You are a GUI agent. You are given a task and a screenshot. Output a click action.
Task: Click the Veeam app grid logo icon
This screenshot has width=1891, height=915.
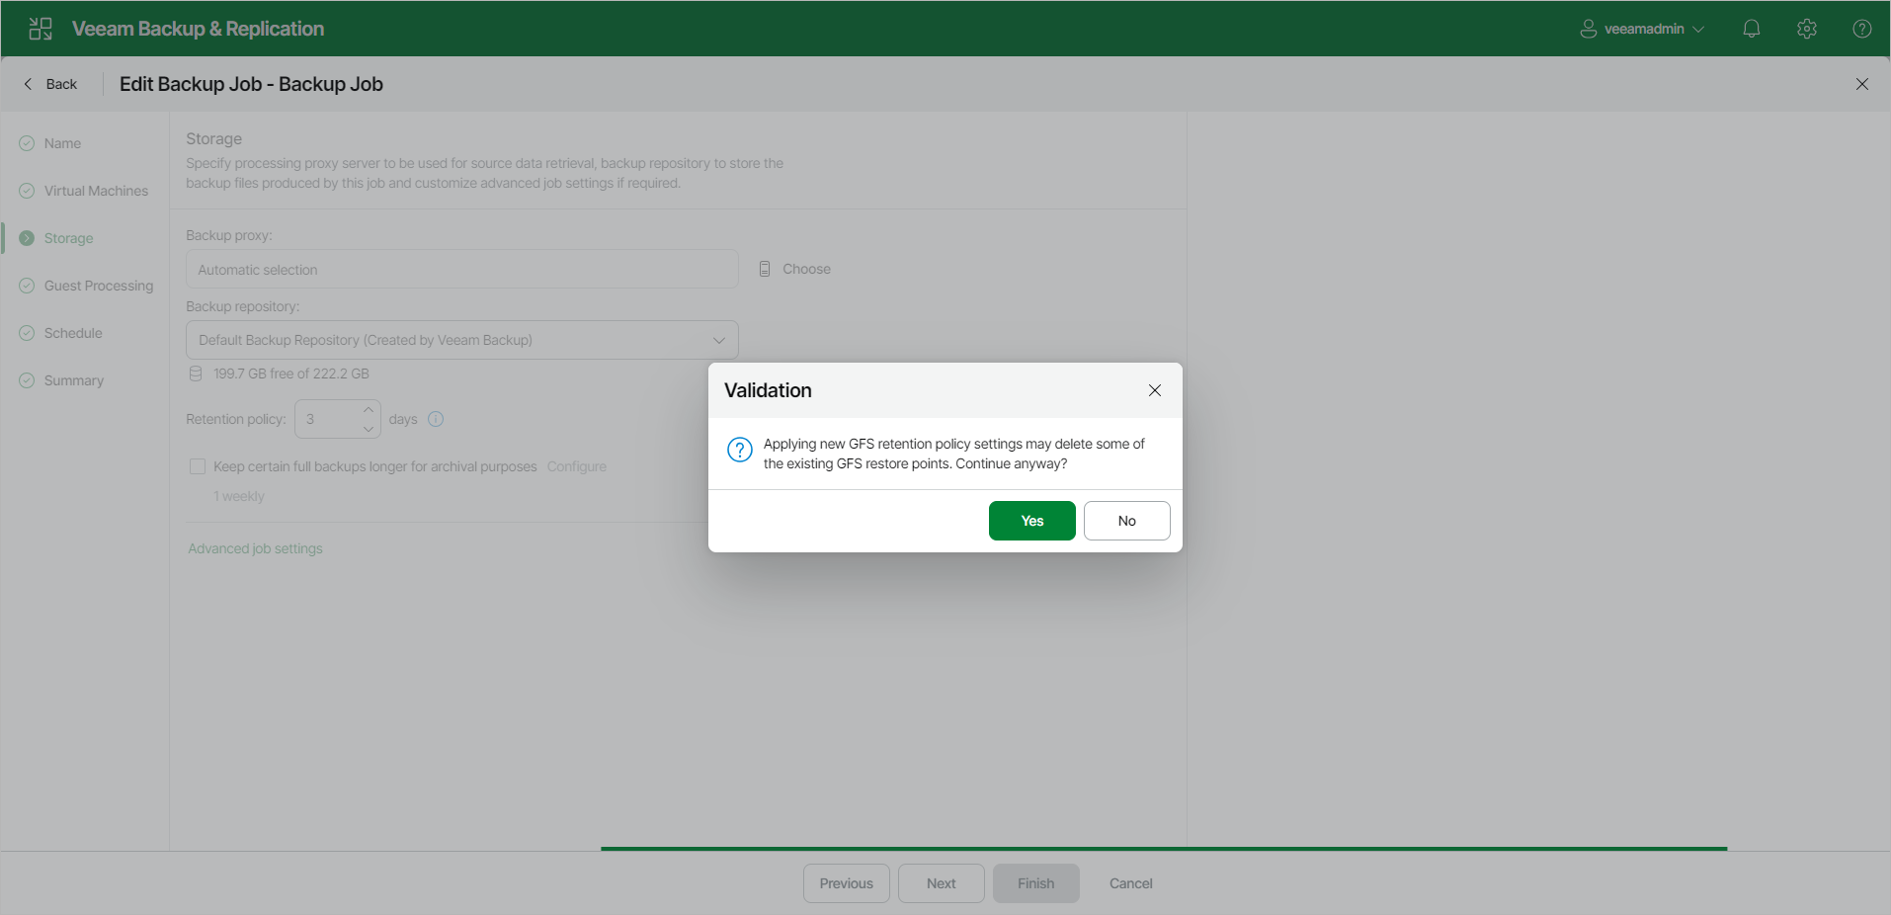tap(41, 29)
